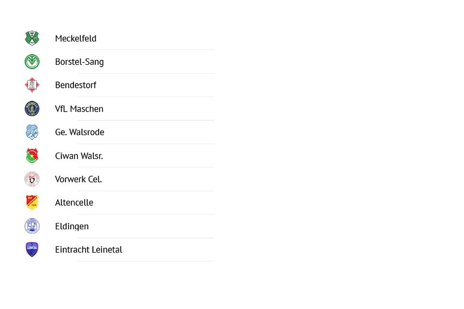Click the Eldingen club logo
Viewport: 464px width, 309px height.
pos(32,226)
